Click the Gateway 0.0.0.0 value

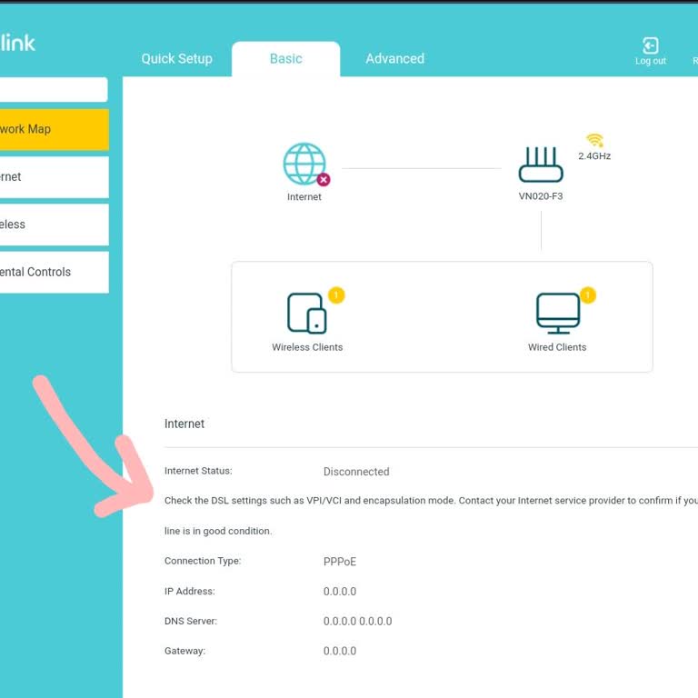point(340,652)
